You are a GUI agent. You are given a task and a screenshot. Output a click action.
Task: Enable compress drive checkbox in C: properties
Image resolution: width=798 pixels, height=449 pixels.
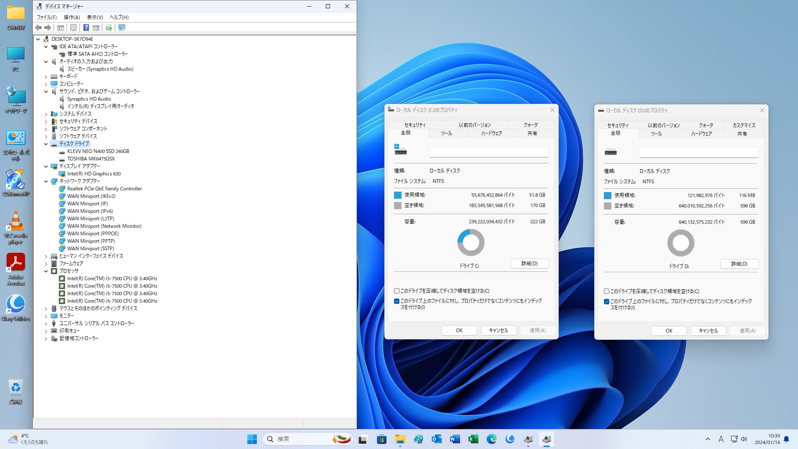point(397,291)
